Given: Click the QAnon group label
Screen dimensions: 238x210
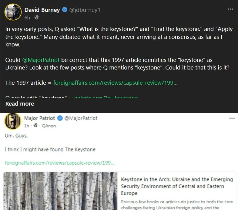Looking at the screenshot, I should [49, 126].
